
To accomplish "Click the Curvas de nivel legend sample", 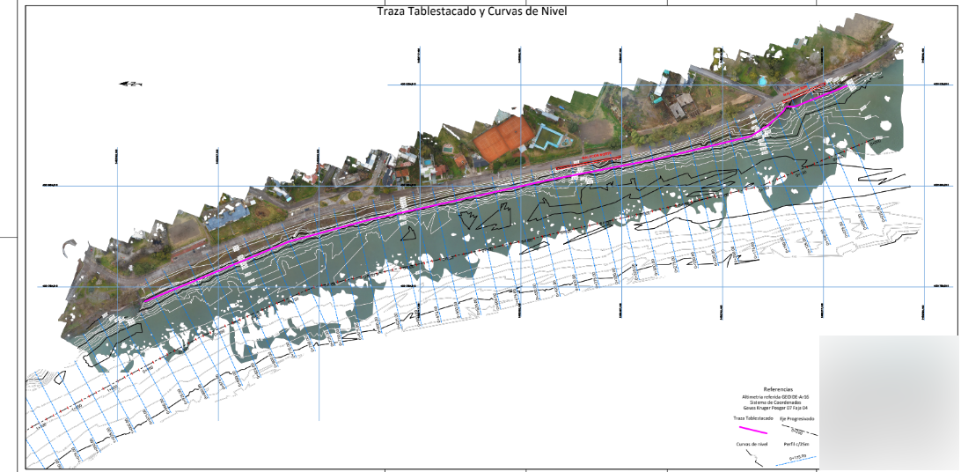I will tap(753, 457).
